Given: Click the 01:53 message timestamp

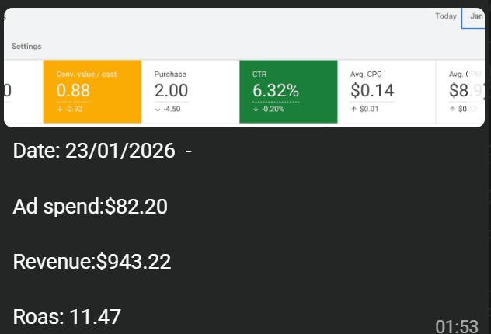Looking at the screenshot, I should [457, 325].
